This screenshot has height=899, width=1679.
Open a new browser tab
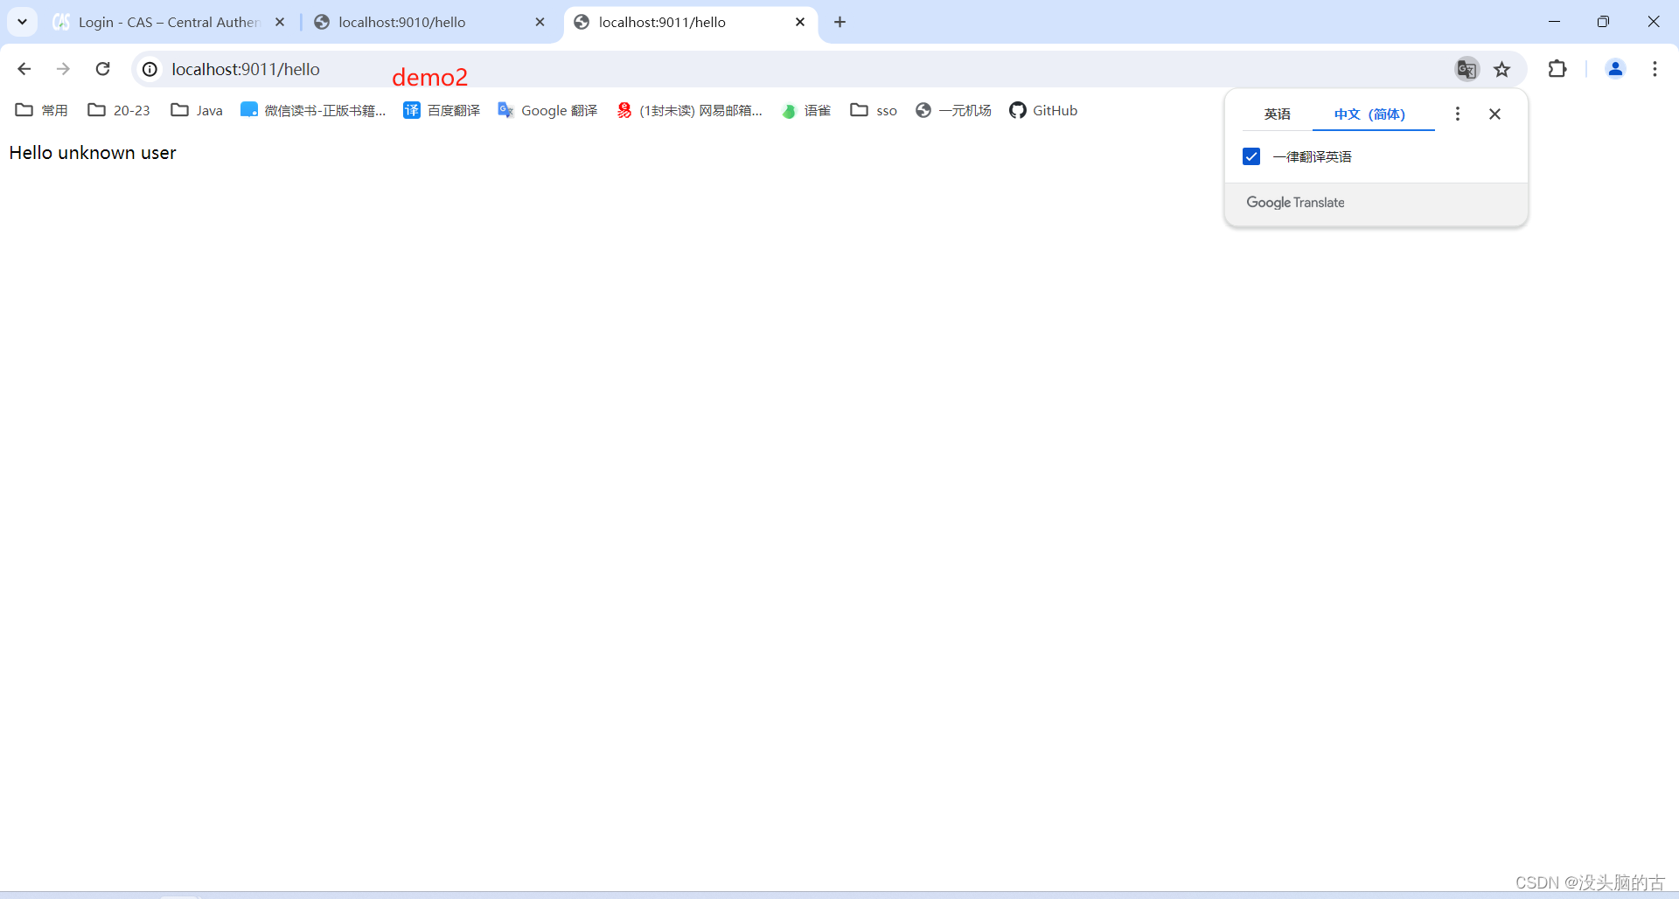(x=840, y=22)
